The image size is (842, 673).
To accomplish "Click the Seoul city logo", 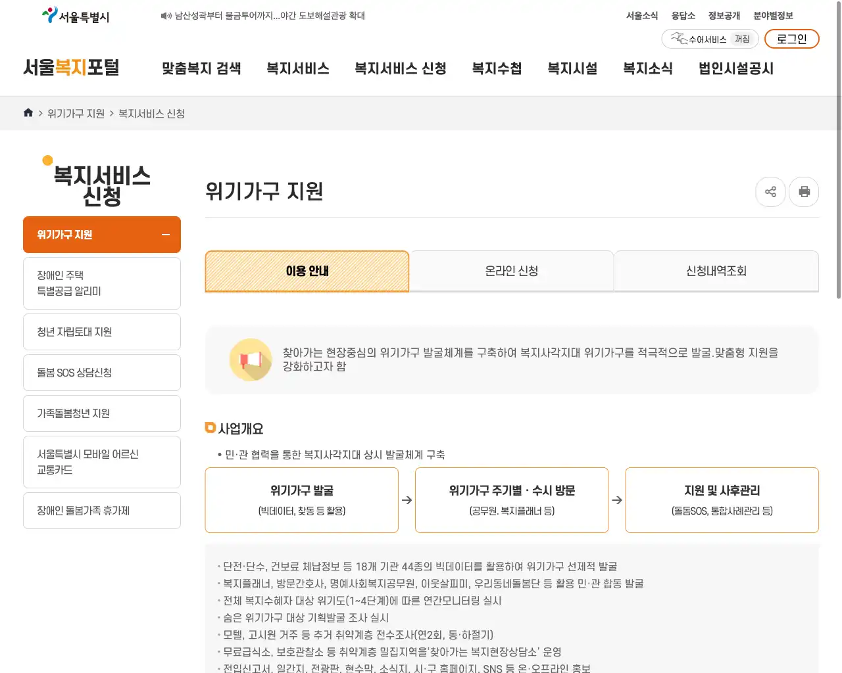I will 76,16.
